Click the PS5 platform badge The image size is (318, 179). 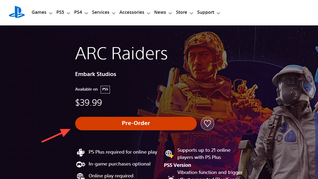[105, 89]
